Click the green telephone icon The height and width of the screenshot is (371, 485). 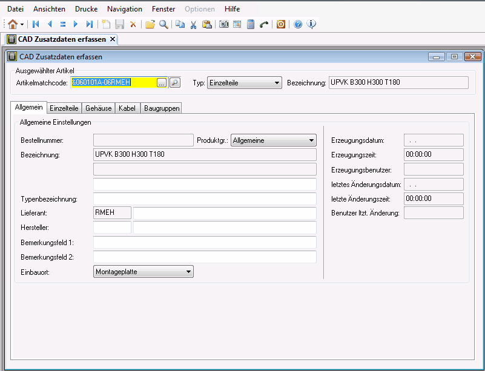point(264,24)
